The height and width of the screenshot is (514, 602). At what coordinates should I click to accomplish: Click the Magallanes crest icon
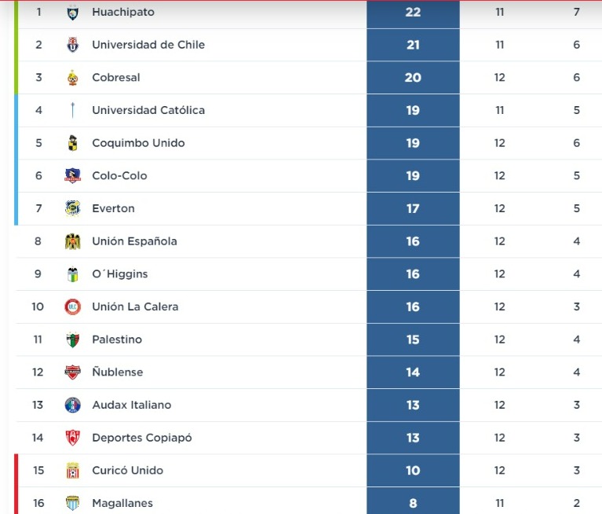pyautogui.click(x=72, y=503)
